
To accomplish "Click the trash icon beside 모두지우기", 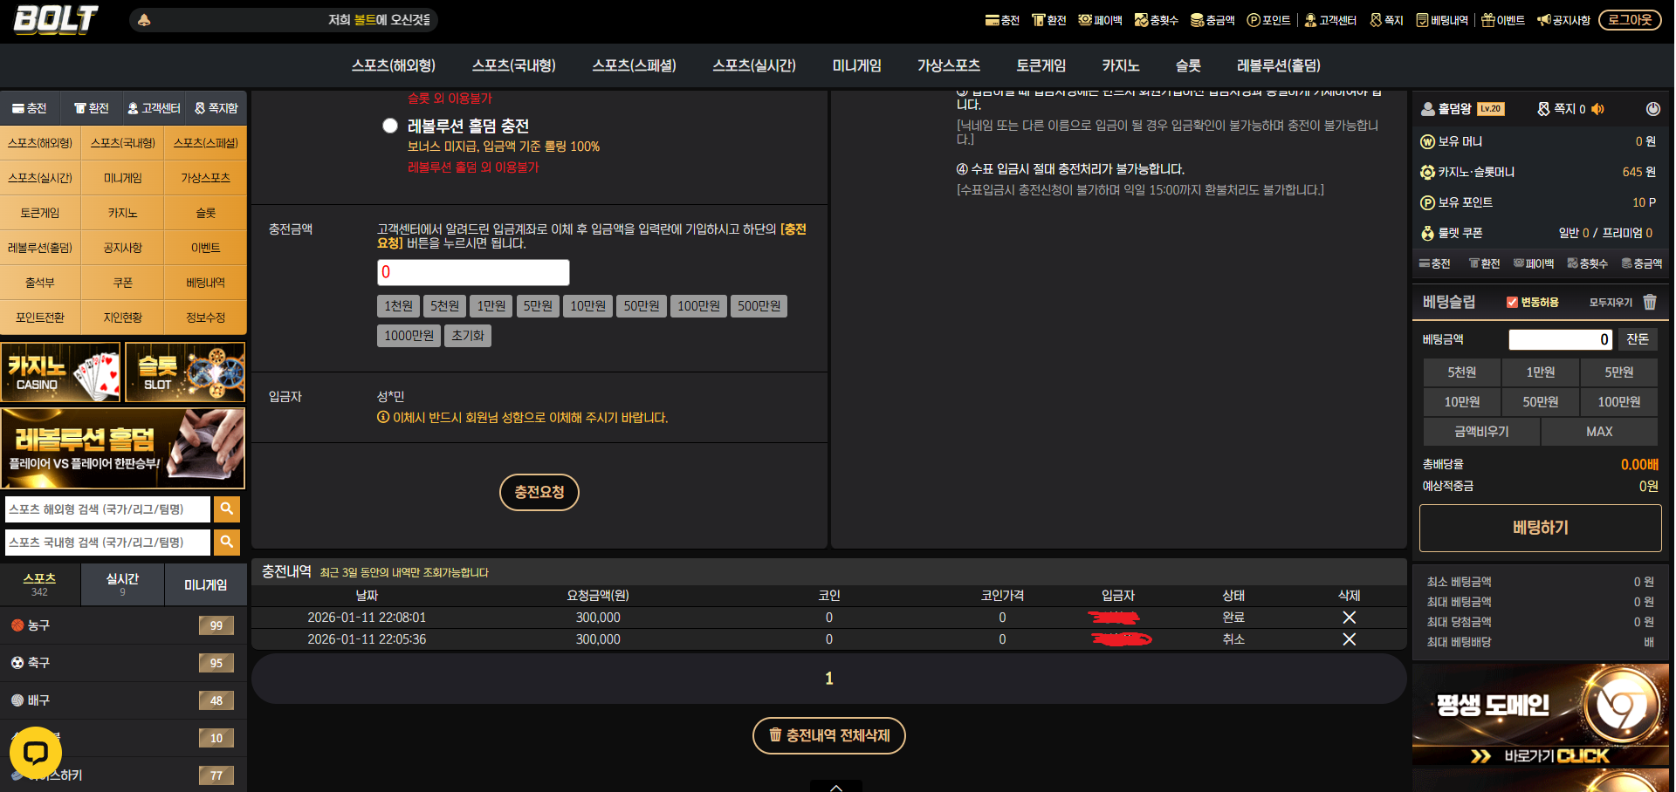I will coord(1649,302).
